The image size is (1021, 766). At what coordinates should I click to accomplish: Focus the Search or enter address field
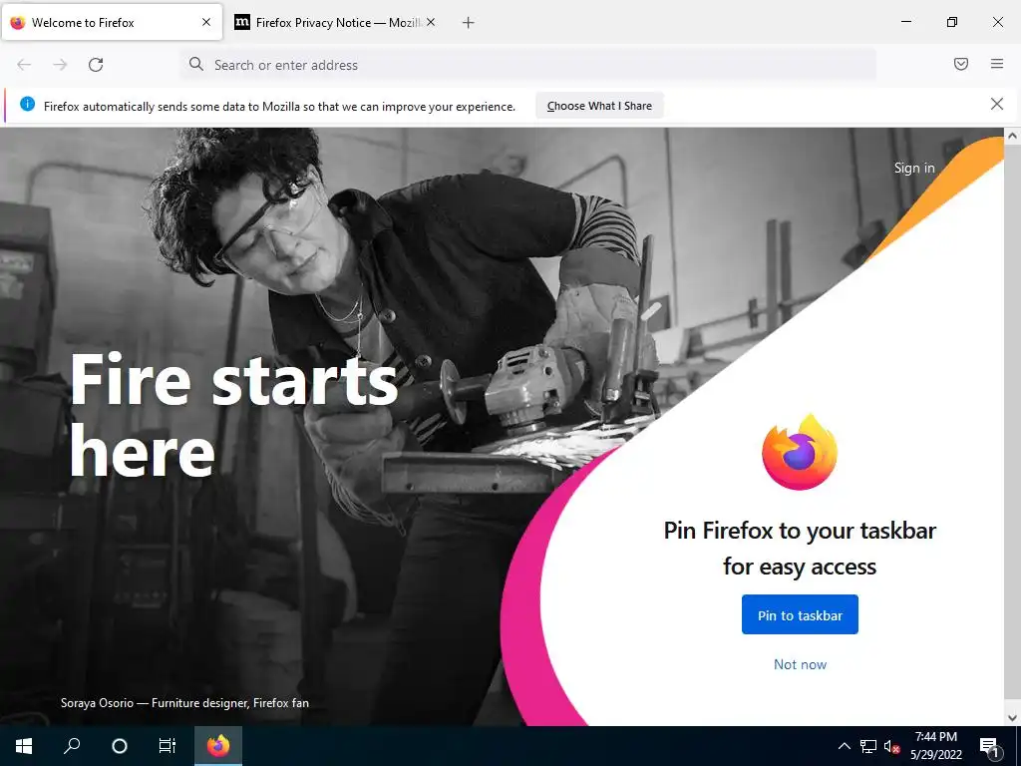click(528, 65)
